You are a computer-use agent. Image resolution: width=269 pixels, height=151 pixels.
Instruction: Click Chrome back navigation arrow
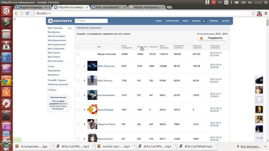(x=16, y=13)
